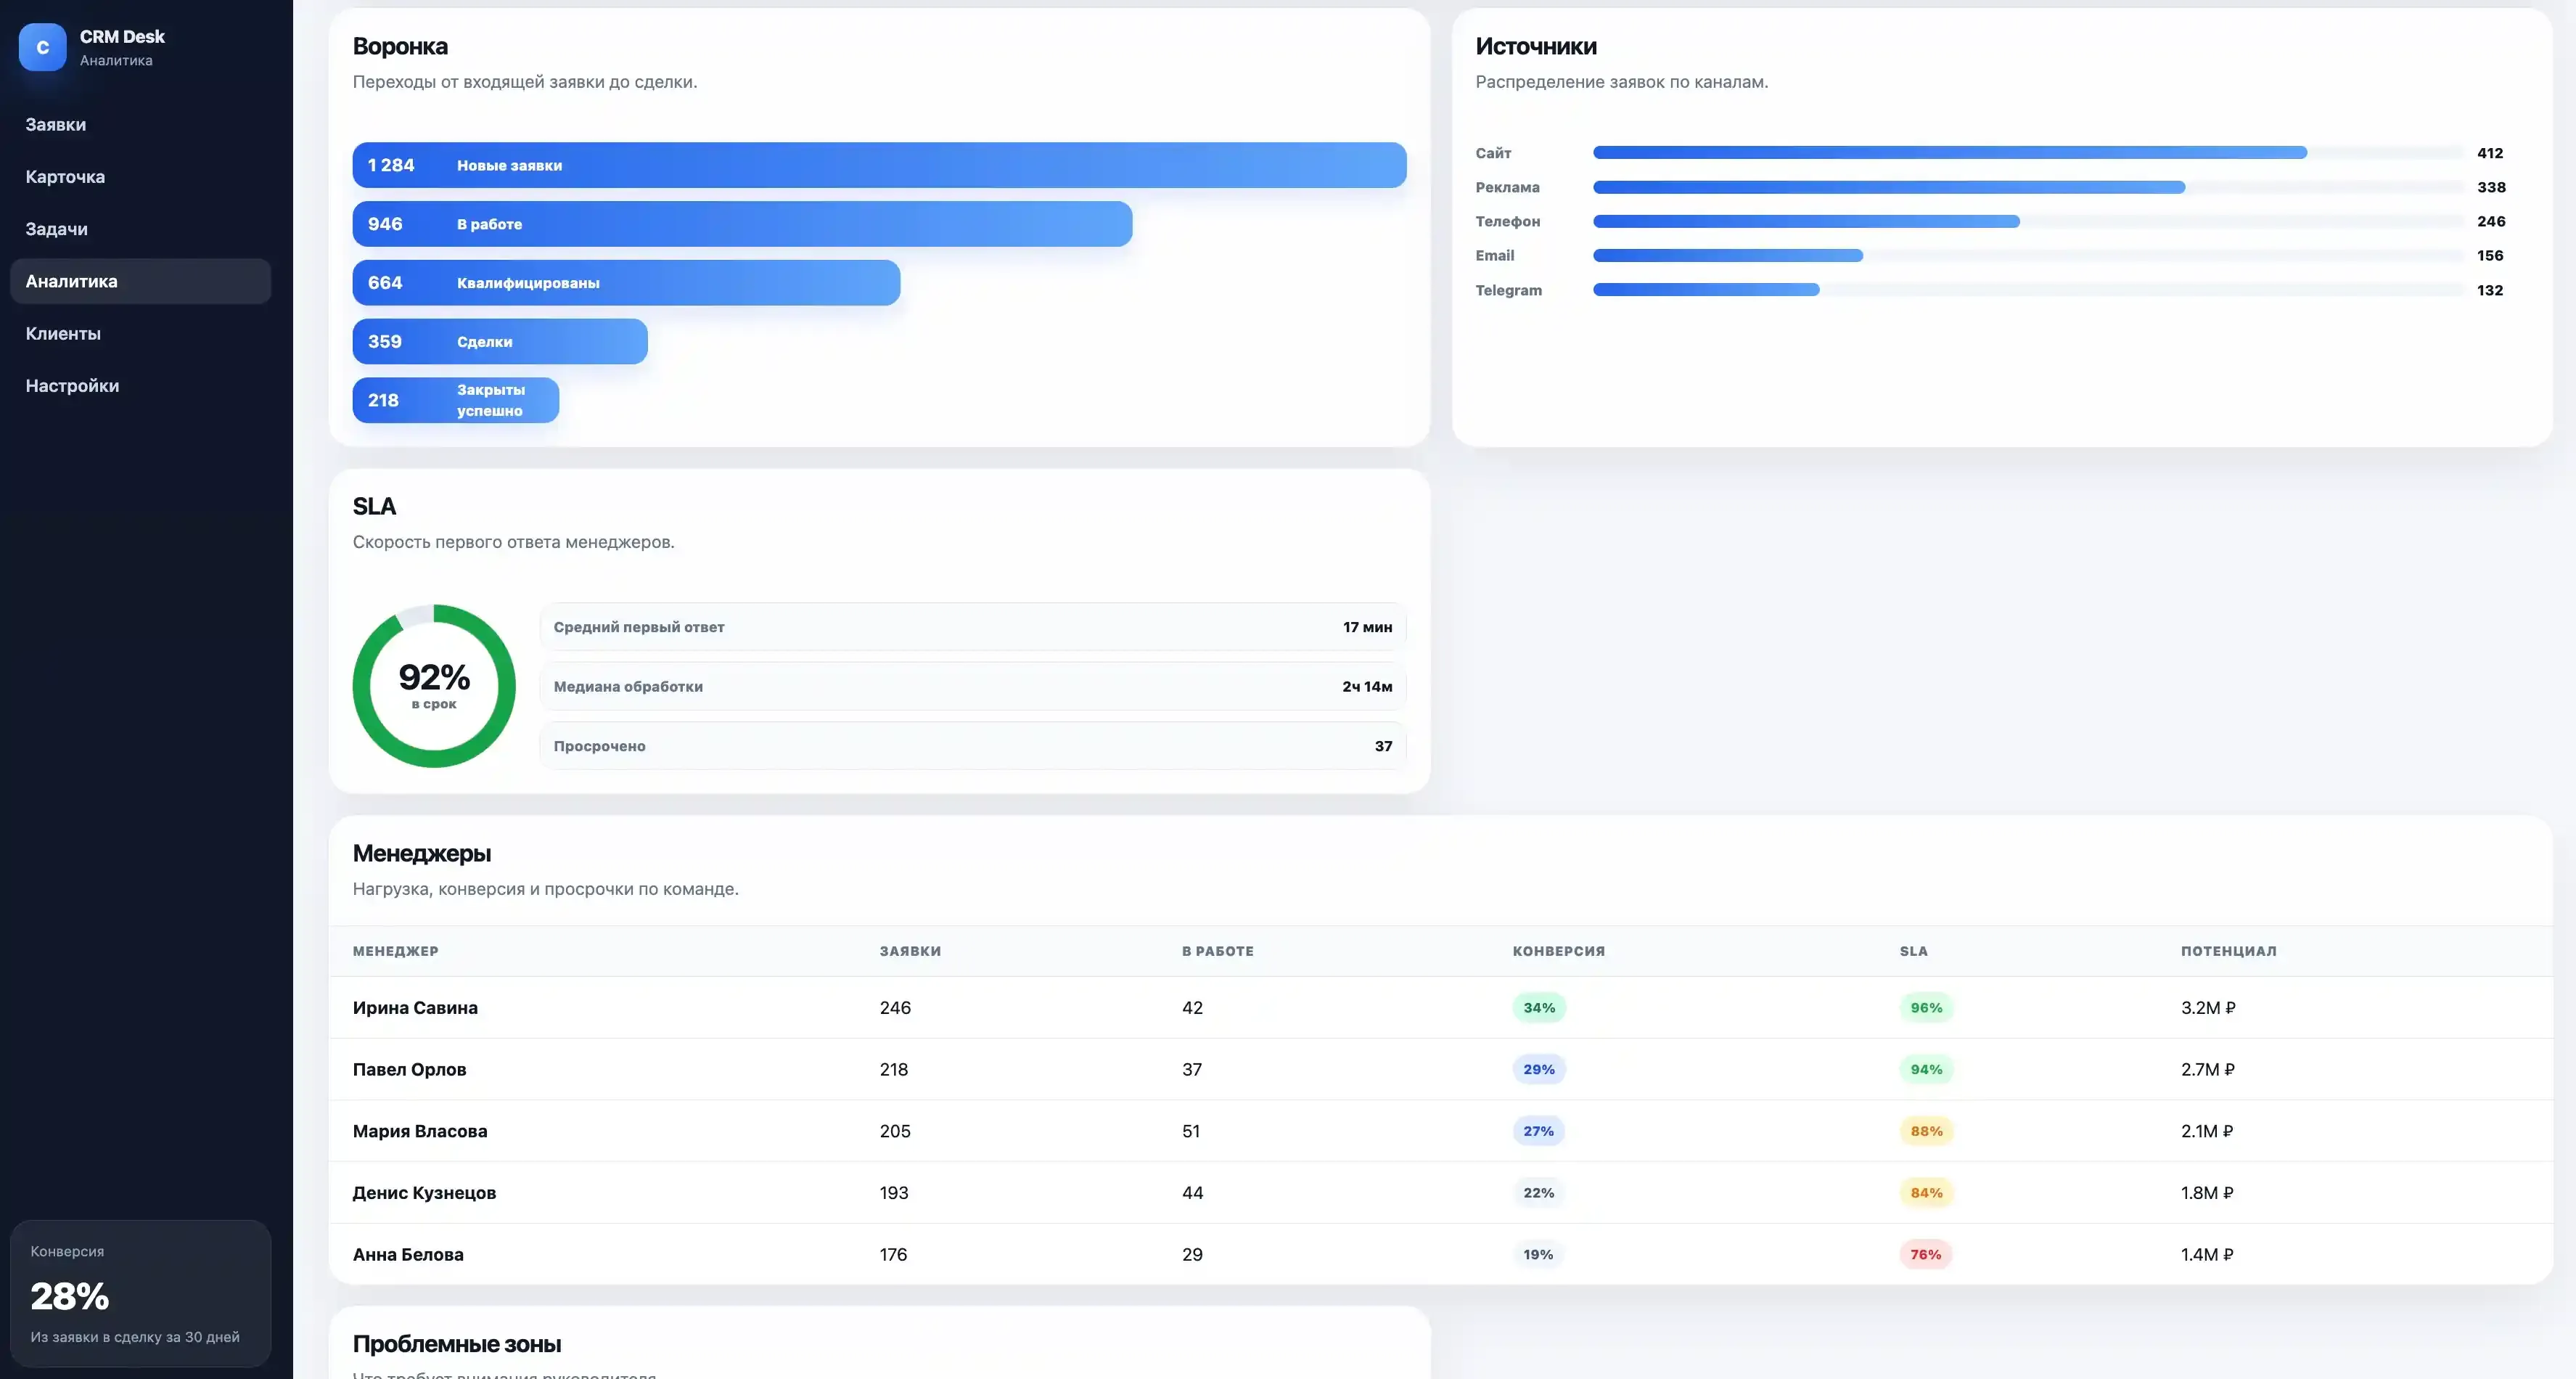Click the 92% в срок donut chart
Viewport: 2576px width, 1379px height.
click(x=434, y=686)
